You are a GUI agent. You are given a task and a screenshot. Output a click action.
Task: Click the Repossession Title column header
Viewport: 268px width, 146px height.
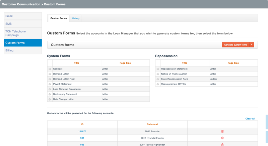pos(185,63)
